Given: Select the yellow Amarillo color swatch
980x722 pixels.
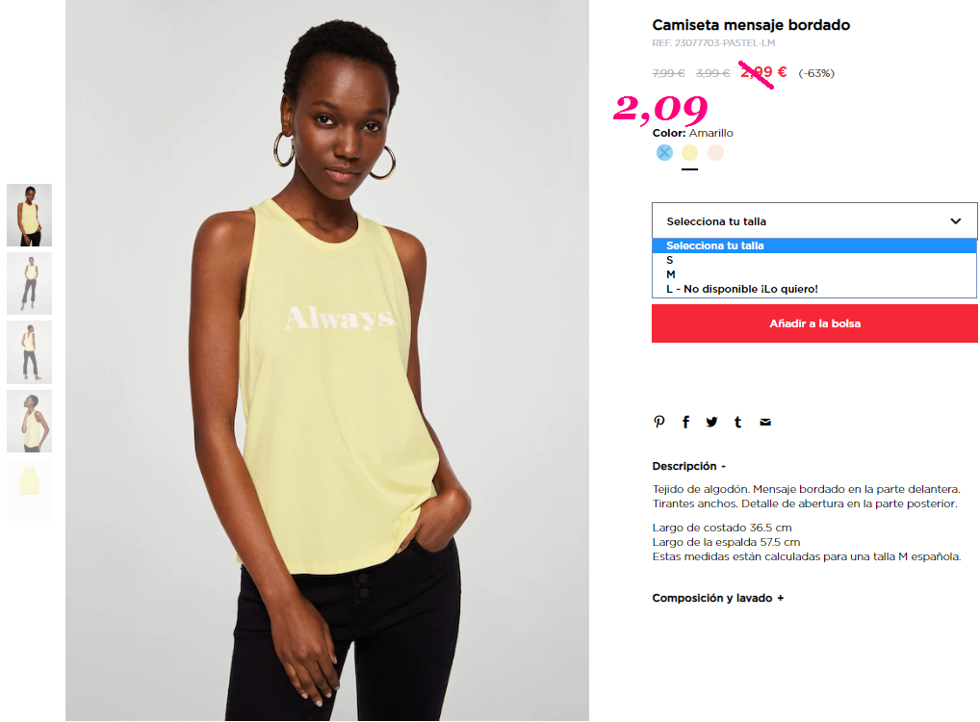Looking at the screenshot, I should coord(689,152).
